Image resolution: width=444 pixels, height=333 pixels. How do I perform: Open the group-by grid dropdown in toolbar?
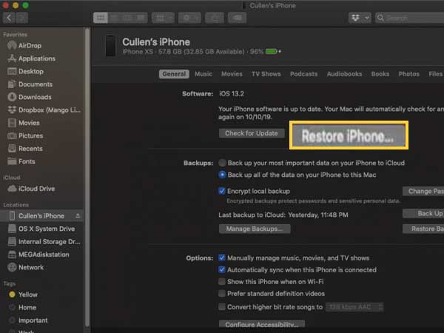163,18
